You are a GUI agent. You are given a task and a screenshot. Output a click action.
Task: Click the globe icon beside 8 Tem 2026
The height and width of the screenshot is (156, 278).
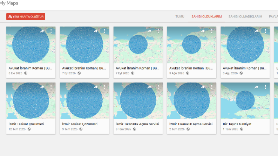(134, 129)
